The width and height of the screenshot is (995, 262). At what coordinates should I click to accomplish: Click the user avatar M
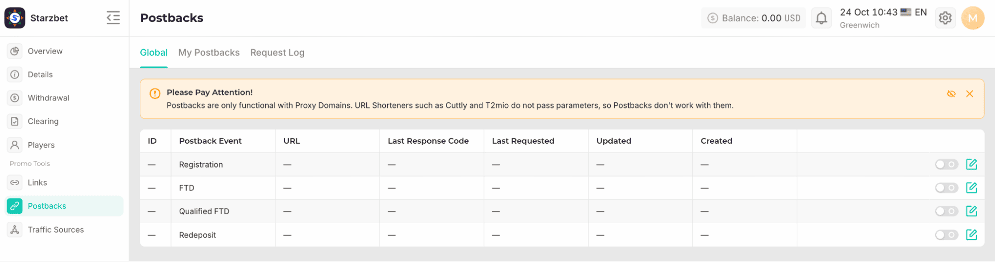pyautogui.click(x=973, y=18)
